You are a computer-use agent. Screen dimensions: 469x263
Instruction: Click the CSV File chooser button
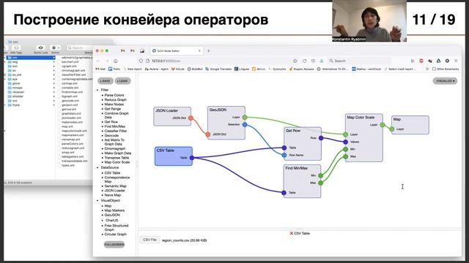pyautogui.click(x=149, y=240)
